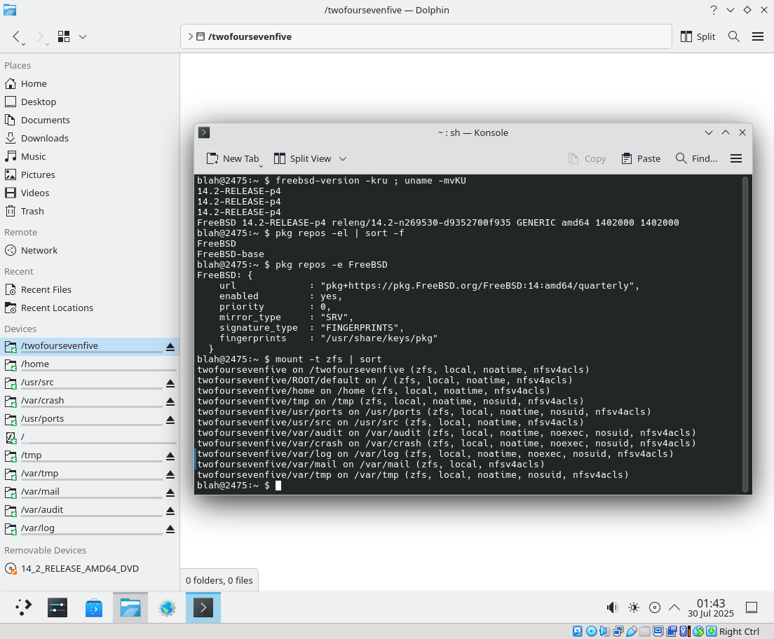Expand Split View dropdown chevron
774x639 pixels.
(x=343, y=158)
